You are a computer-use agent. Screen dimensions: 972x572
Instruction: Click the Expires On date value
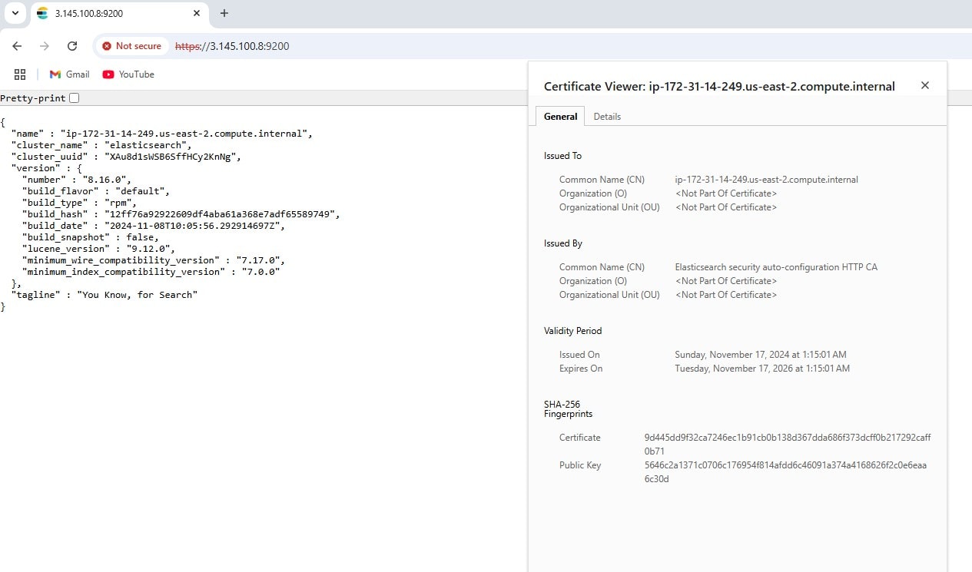(x=762, y=369)
